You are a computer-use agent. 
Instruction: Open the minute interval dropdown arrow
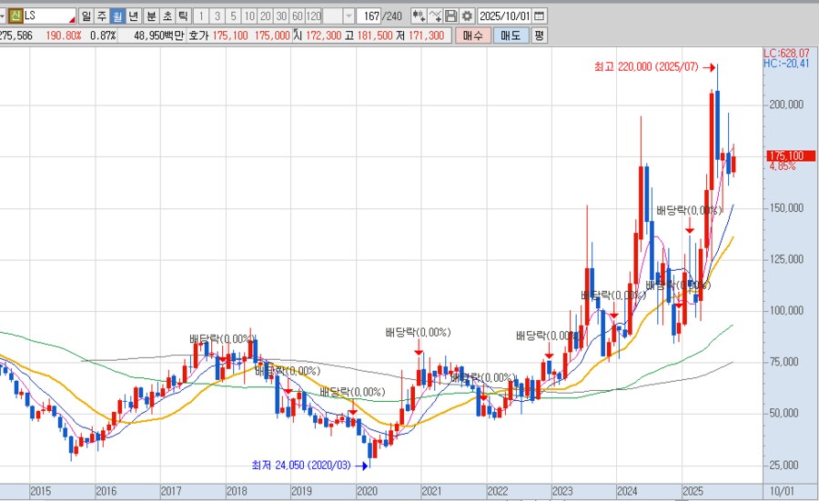click(349, 16)
